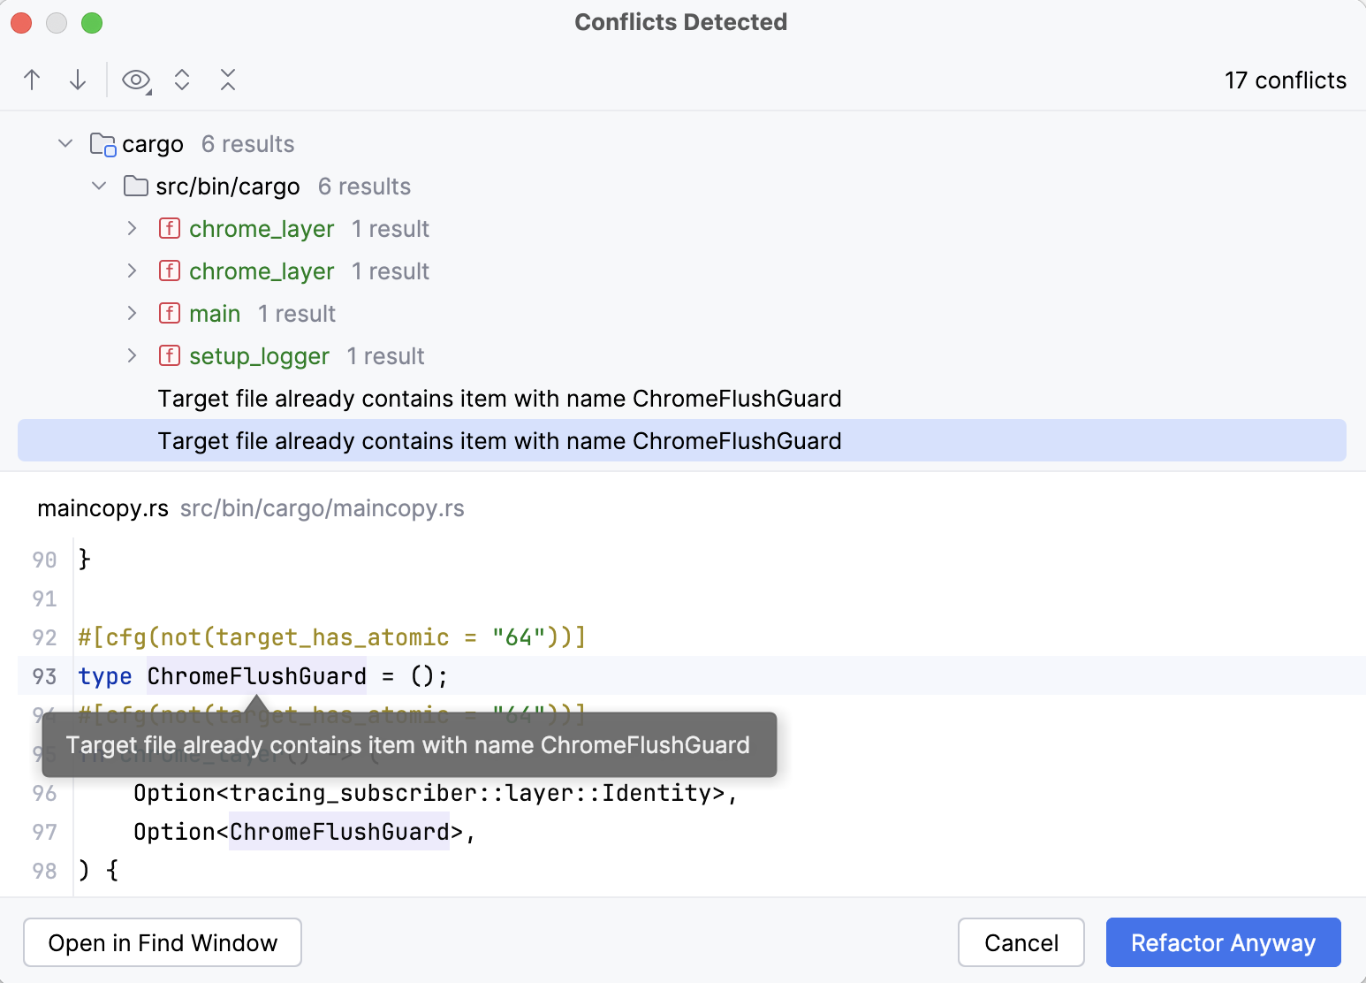1366x983 pixels.
Task: Click the Refactor Anyway button
Action: 1223,942
